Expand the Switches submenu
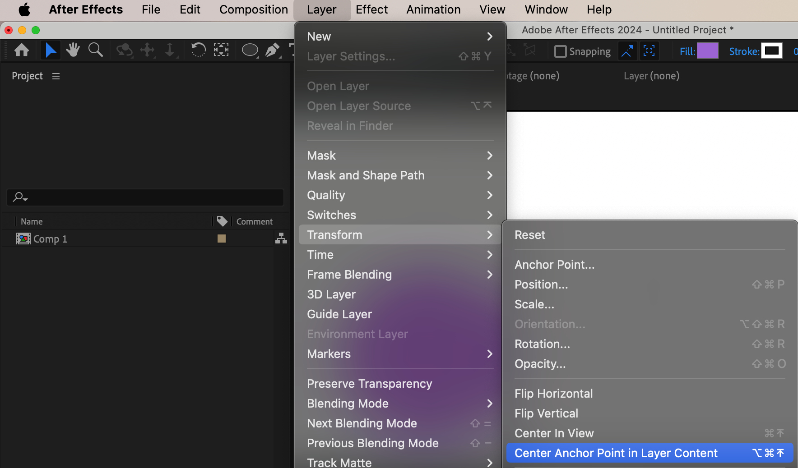The image size is (798, 468). [x=400, y=215]
